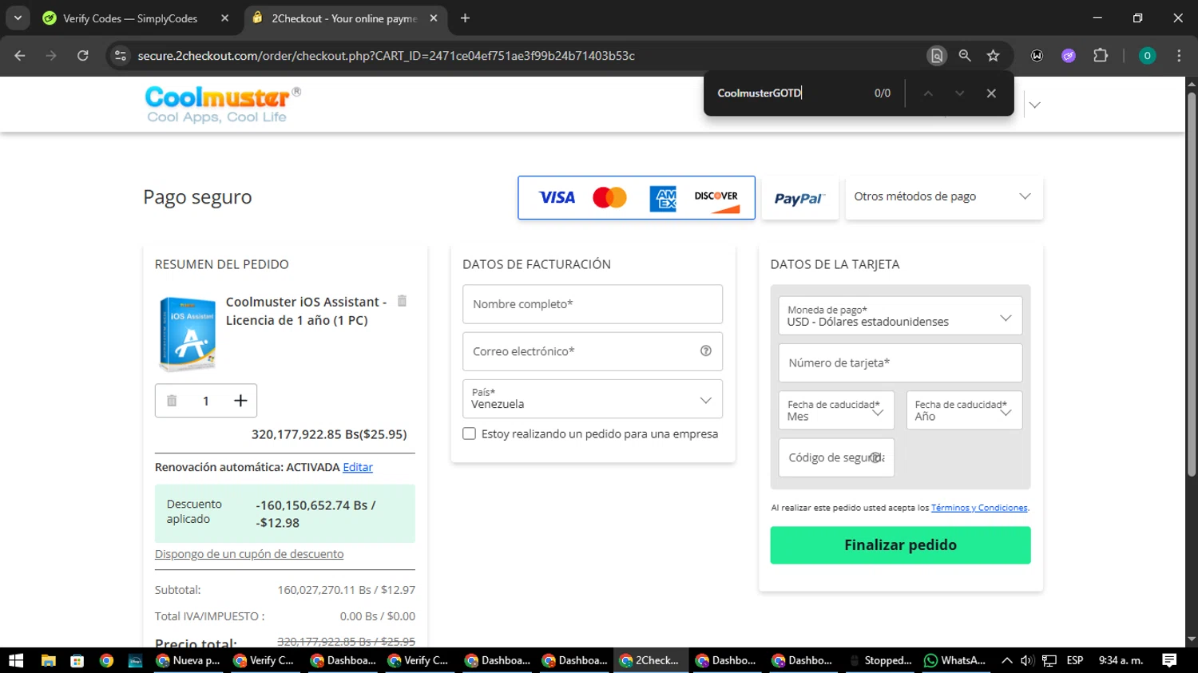This screenshot has height=673, width=1198.
Task: Click the Coolmuster logo
Action: click(x=223, y=105)
